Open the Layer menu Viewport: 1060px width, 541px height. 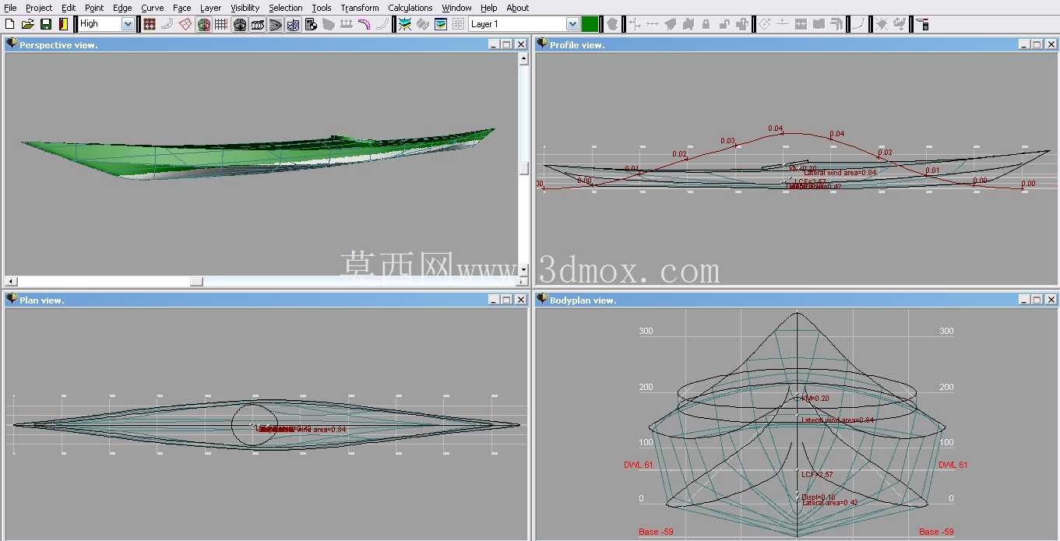210,8
